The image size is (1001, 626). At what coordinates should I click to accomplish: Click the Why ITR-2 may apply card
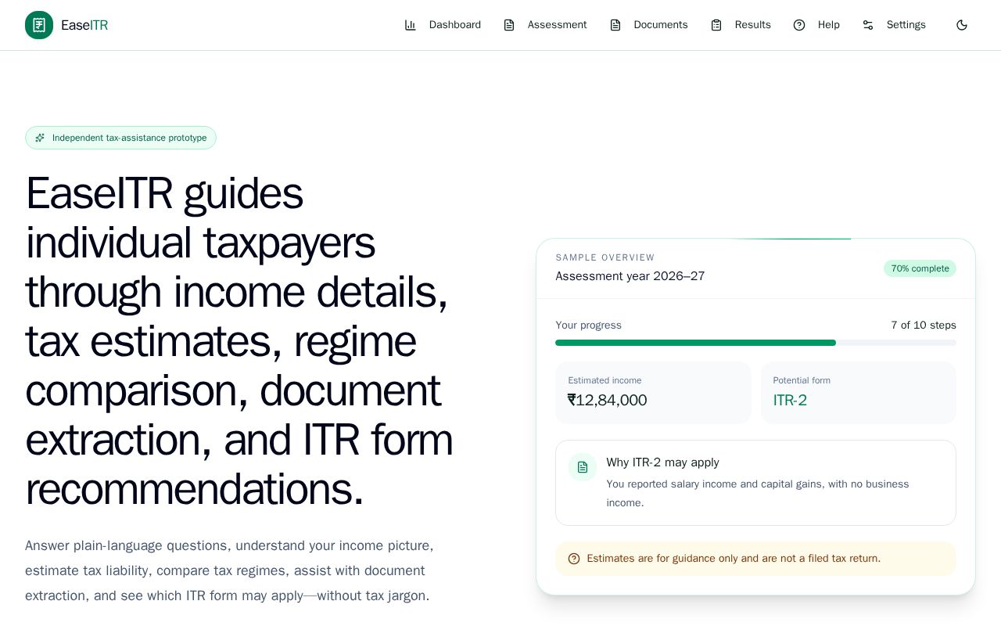(755, 483)
